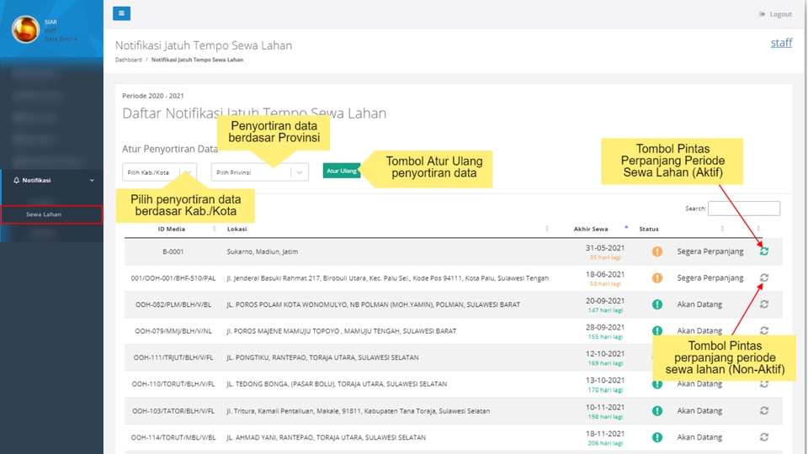This screenshot has height=454, width=808.
Task: Click orange warning icon for 001/OOH-001/BHF-510/PAL row
Action: pyautogui.click(x=657, y=278)
